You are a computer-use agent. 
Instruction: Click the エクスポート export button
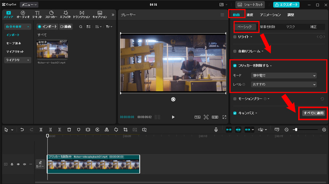click(x=287, y=5)
